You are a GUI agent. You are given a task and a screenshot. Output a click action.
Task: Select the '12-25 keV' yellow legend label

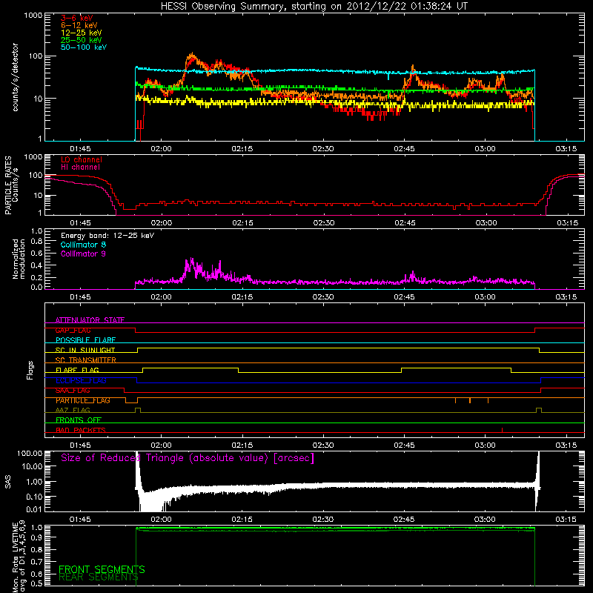click(x=82, y=33)
